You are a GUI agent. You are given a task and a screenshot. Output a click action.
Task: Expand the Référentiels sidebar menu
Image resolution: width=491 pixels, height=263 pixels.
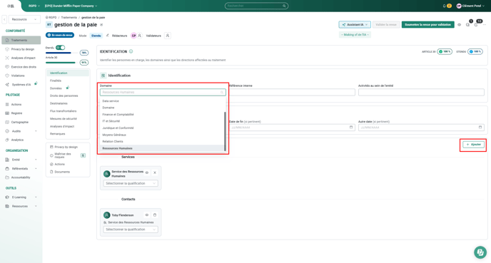21,168
